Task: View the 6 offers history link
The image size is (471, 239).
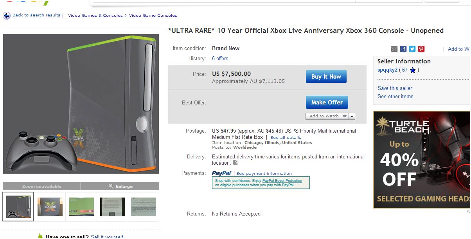Action: 220,59
